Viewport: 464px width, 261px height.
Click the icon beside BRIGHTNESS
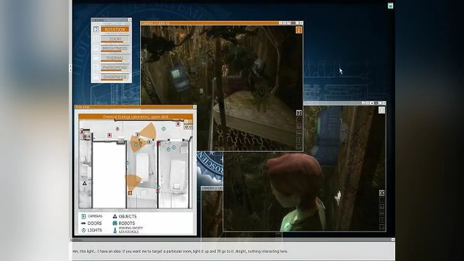(96, 49)
